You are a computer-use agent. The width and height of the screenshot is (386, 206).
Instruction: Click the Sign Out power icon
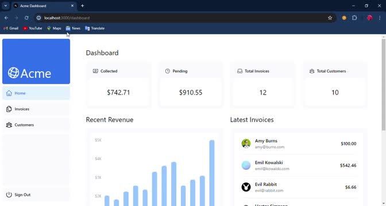coord(9,195)
